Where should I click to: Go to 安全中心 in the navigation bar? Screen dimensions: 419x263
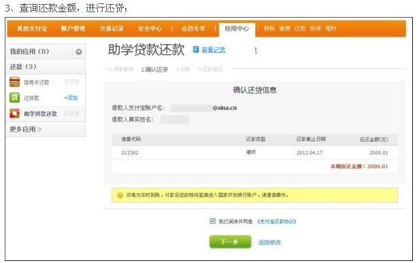click(150, 29)
